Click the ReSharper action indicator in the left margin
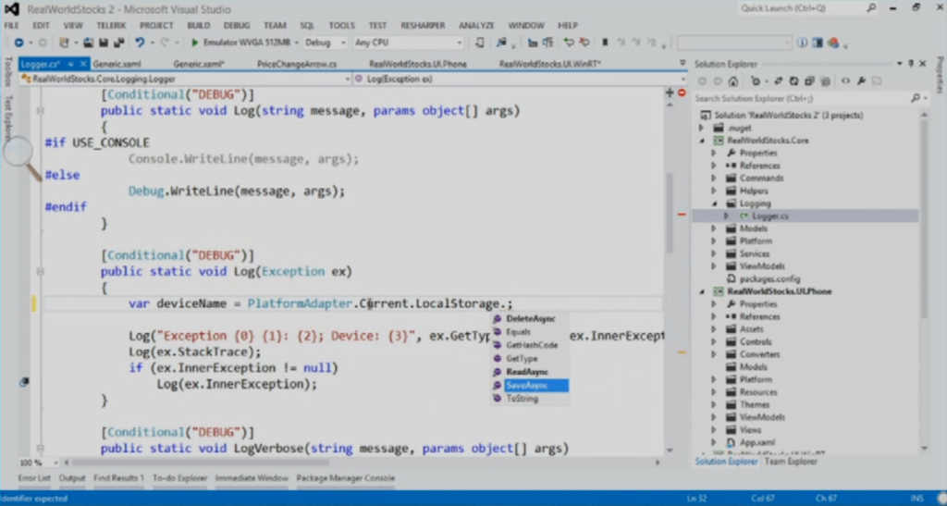 pos(24,382)
